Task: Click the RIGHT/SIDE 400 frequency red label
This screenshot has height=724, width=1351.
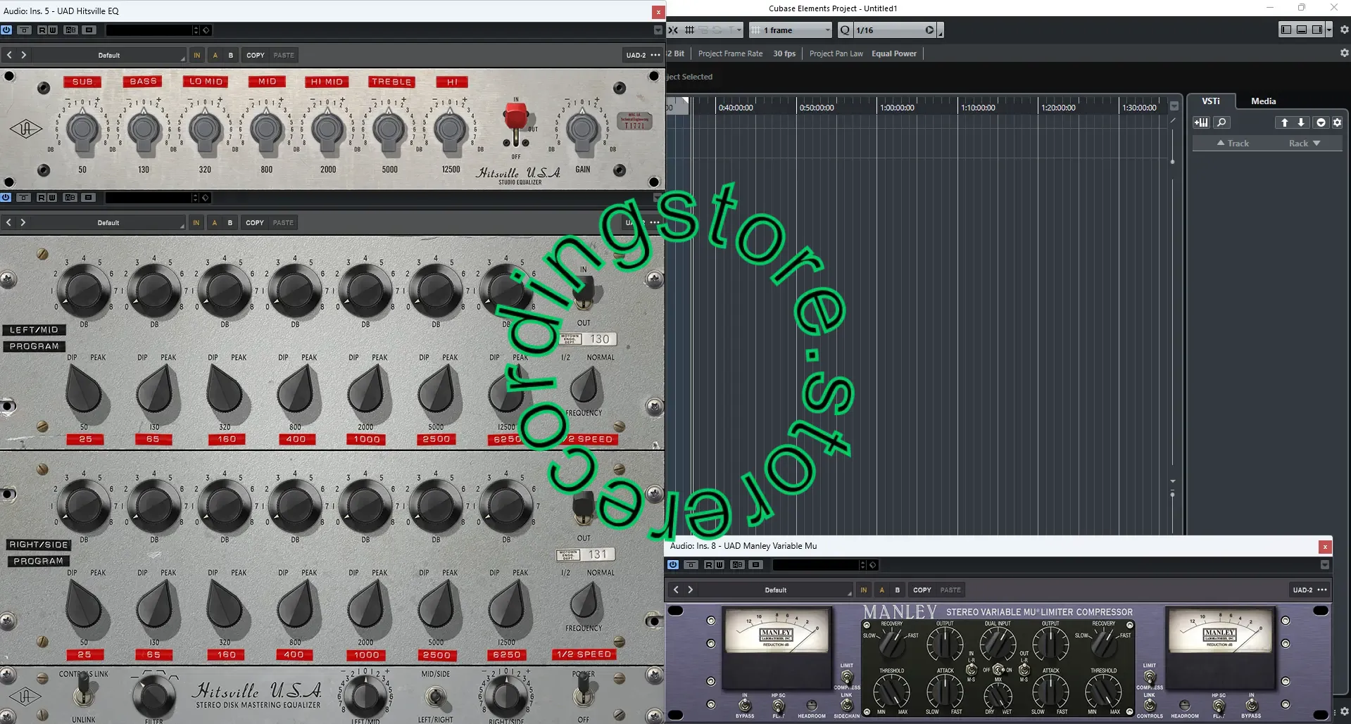Action: 294,654
